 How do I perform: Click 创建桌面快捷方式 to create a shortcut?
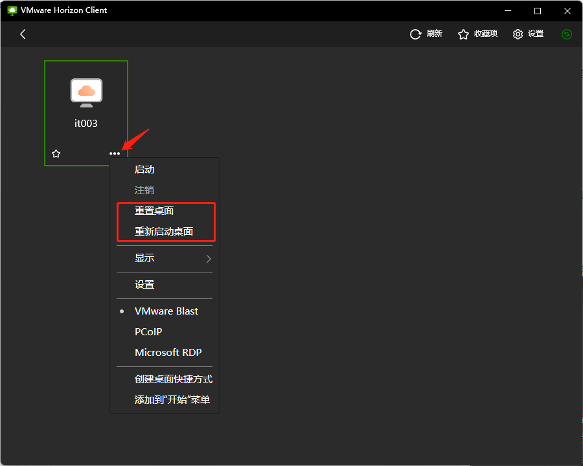[172, 379]
